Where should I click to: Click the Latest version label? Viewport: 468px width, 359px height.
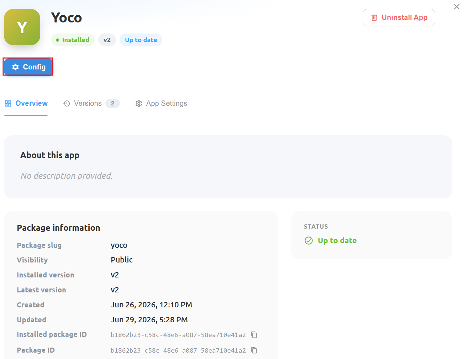pos(41,290)
